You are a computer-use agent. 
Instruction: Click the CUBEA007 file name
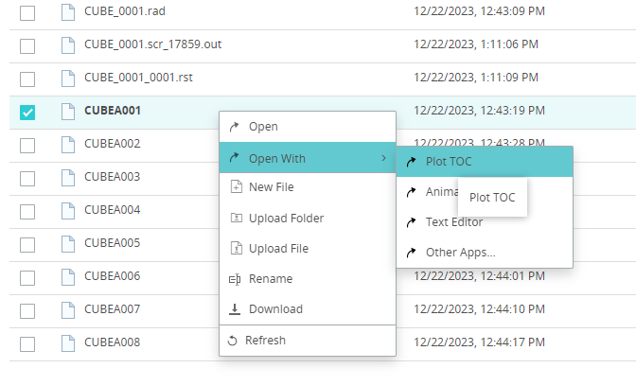(x=113, y=309)
